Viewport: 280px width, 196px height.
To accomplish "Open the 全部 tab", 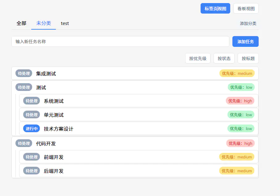I will click(21, 23).
